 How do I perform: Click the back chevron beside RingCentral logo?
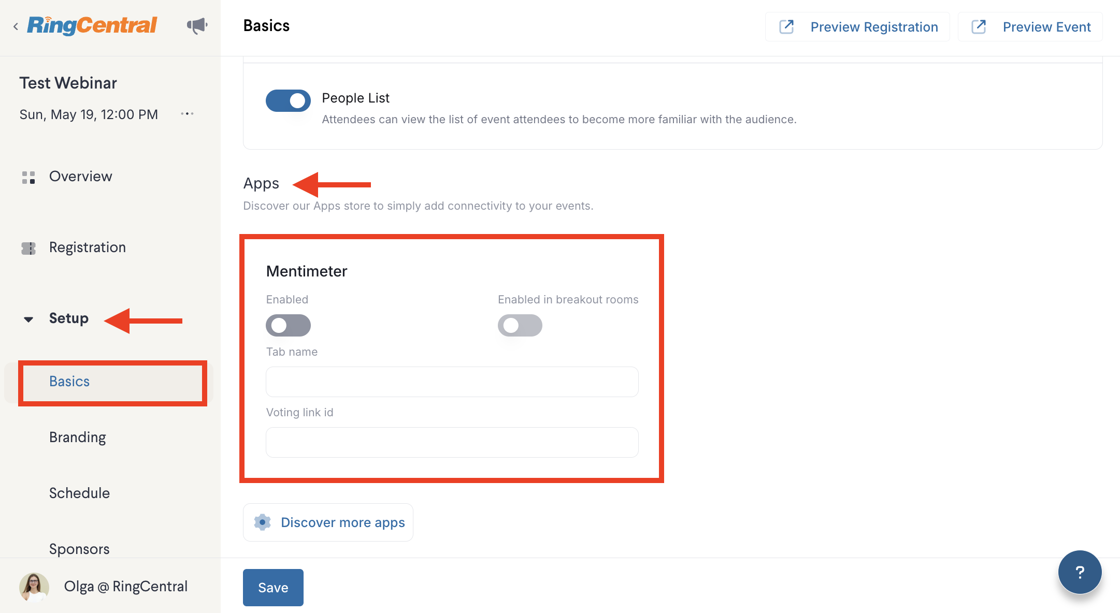tap(16, 26)
